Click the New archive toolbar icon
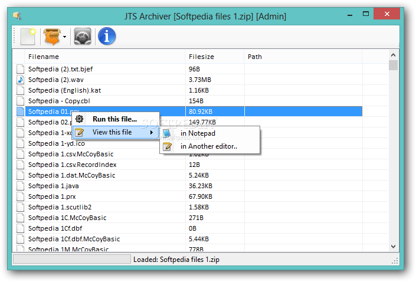This screenshot has height=282, width=416. pyautogui.click(x=28, y=37)
